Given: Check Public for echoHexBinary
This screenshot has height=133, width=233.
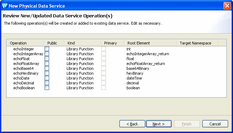Looking at the screenshot, I should 47,73.
